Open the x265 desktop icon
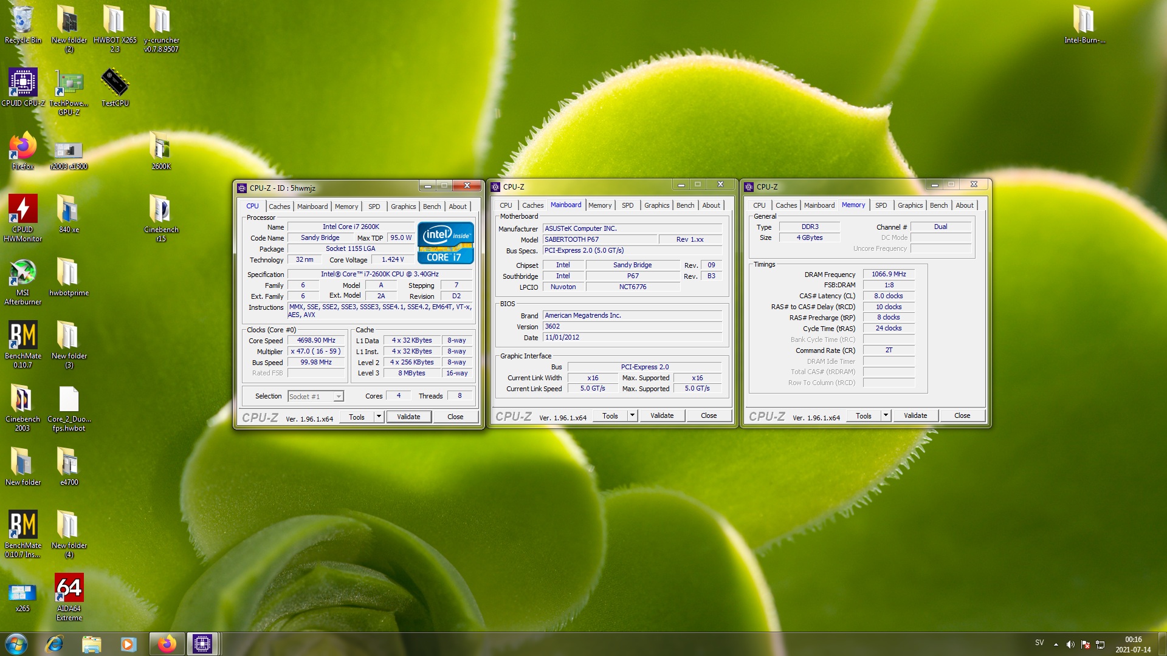 tap(22, 597)
